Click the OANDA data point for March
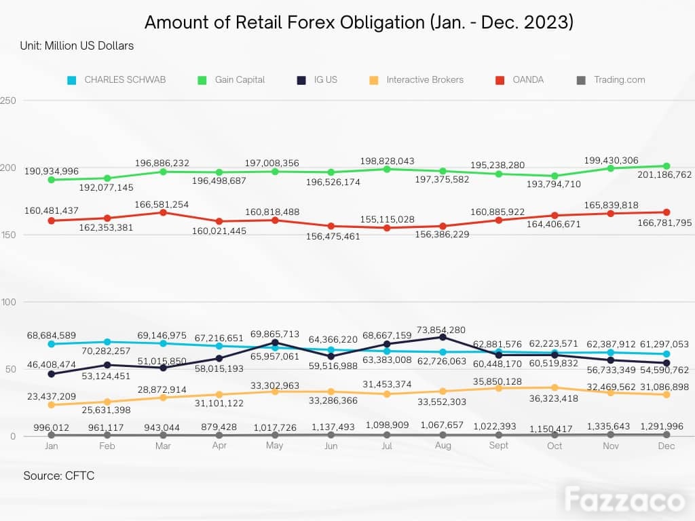The width and height of the screenshot is (695, 521). pos(163,212)
